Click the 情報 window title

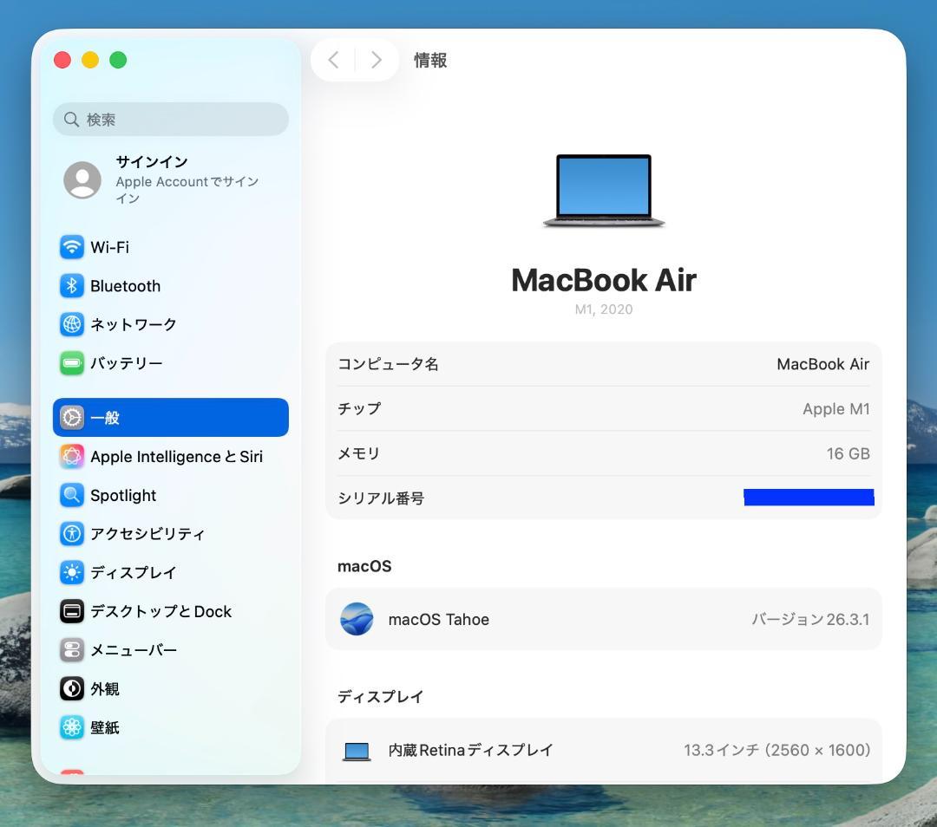point(430,61)
